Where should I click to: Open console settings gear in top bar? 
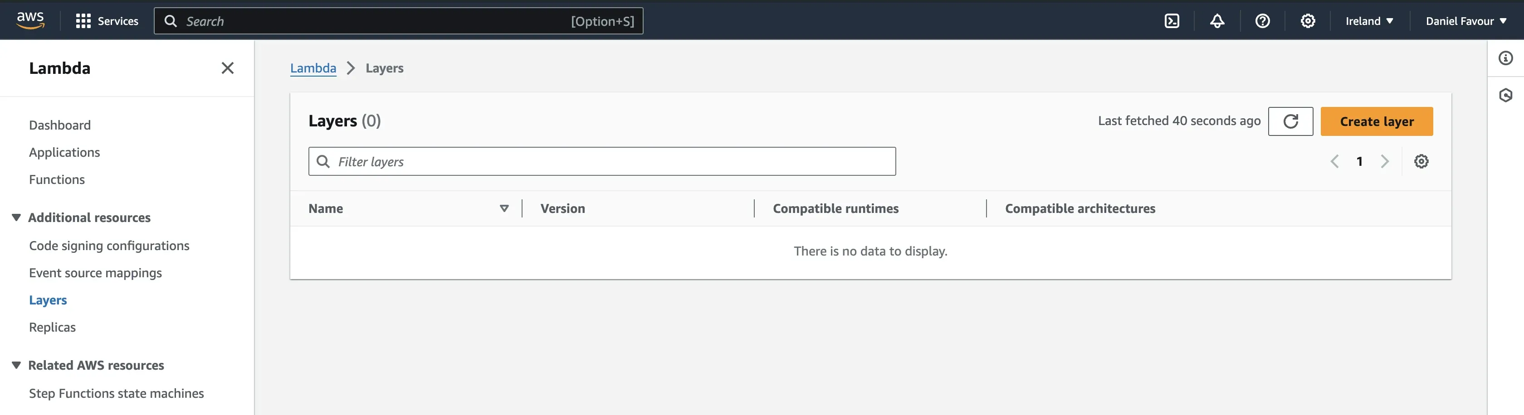pos(1308,21)
